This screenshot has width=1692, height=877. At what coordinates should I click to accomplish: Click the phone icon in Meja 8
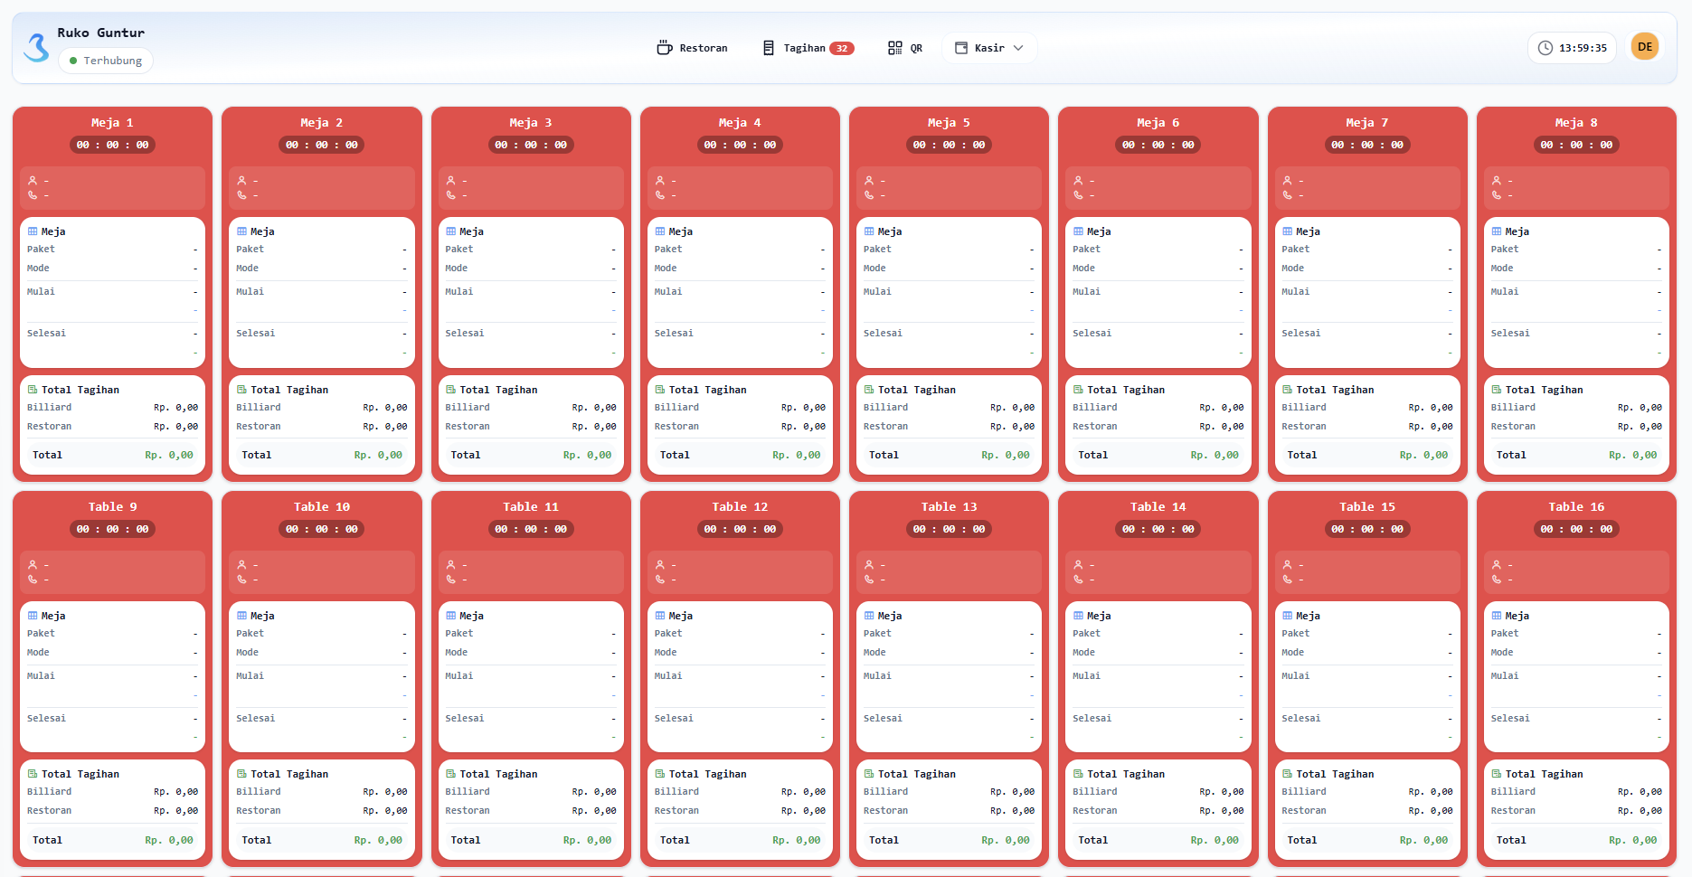click(1497, 194)
